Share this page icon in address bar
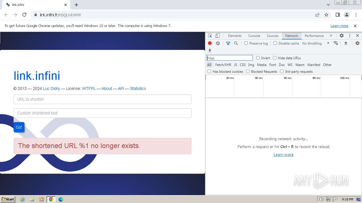The width and height of the screenshot is (362, 203). pos(317,15)
